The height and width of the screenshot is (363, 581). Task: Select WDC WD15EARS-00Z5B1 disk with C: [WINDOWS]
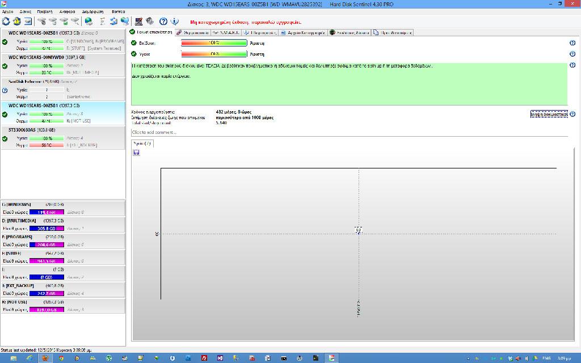63,40
